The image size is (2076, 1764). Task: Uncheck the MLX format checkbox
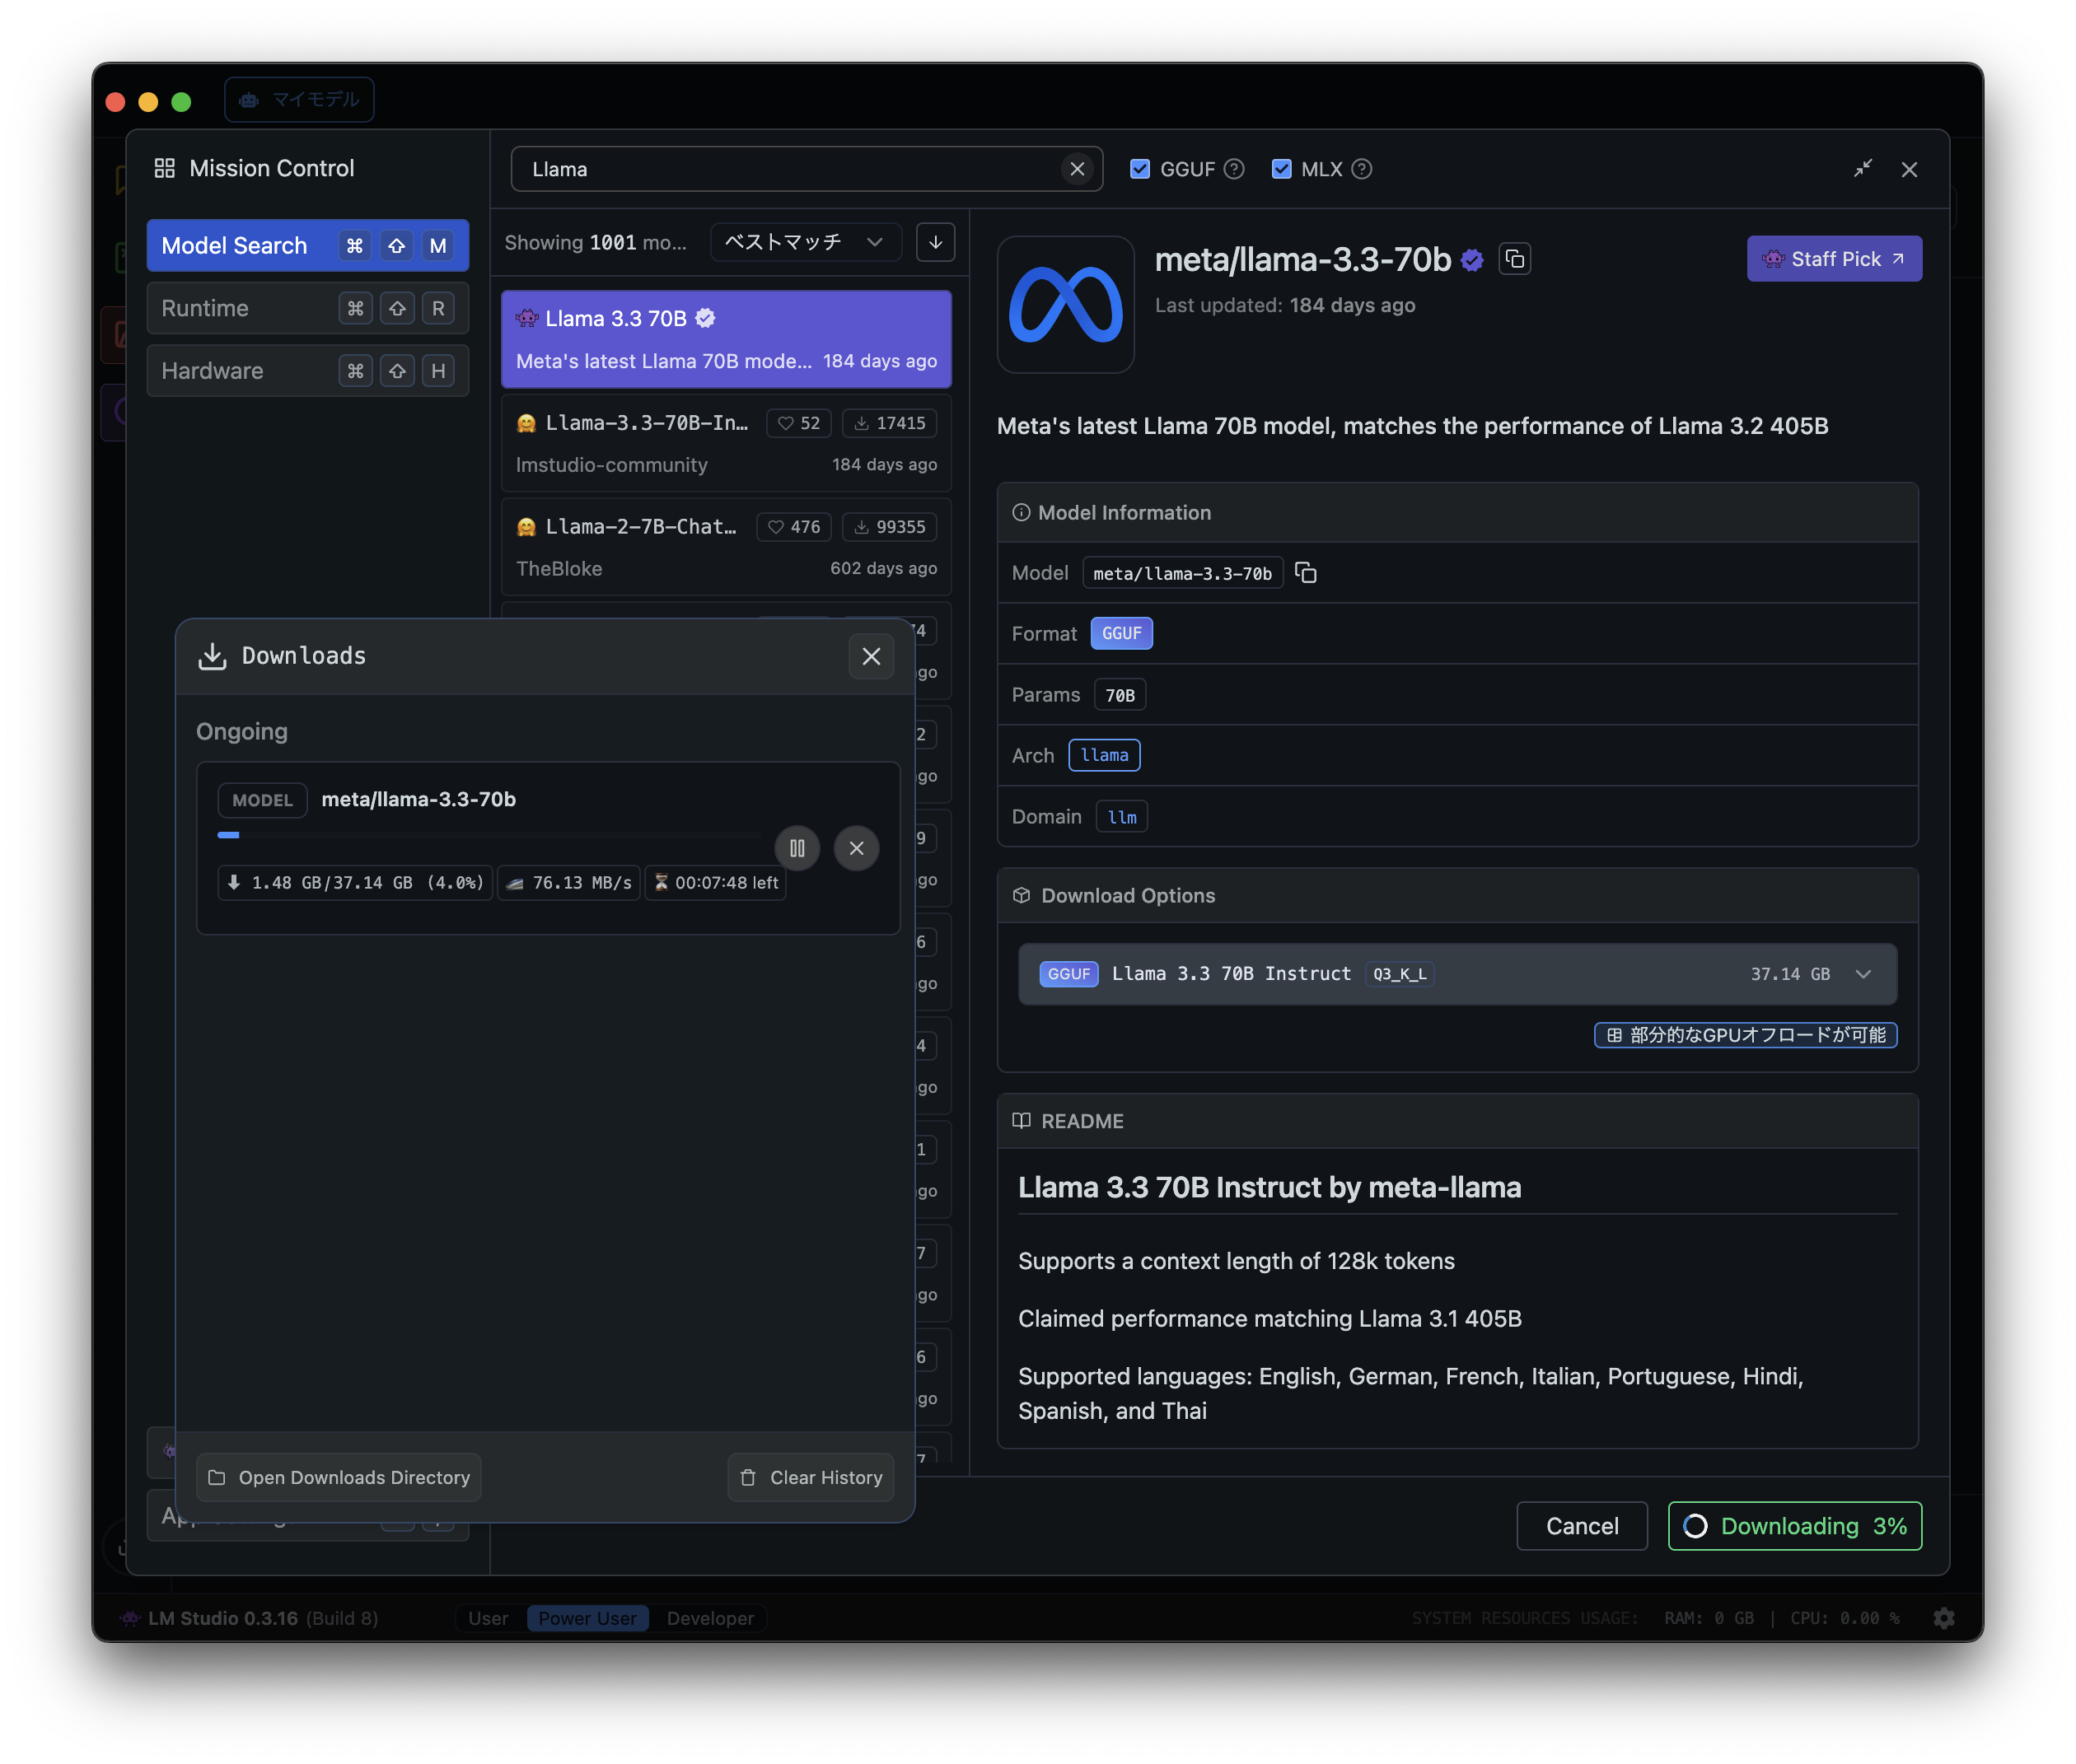pyautogui.click(x=1281, y=169)
